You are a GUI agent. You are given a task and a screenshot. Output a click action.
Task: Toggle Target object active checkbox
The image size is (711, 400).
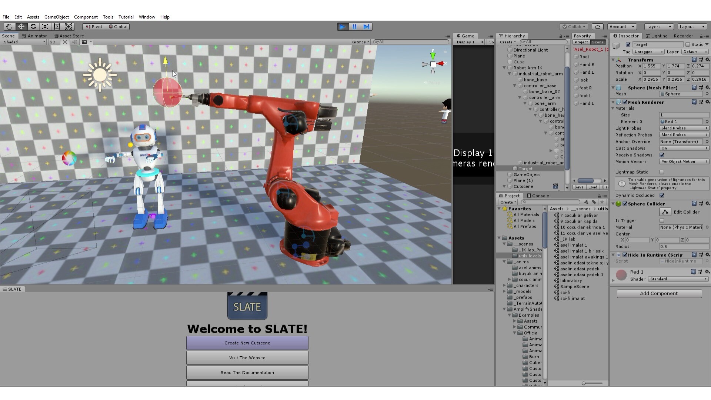pyautogui.click(x=628, y=44)
